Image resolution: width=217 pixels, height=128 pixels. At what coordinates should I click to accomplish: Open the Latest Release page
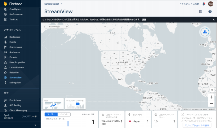tap(17, 67)
